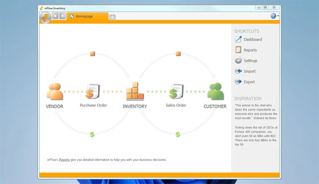Close the inFlow Inventory window
Screen dimensions: 319x184
274,7
